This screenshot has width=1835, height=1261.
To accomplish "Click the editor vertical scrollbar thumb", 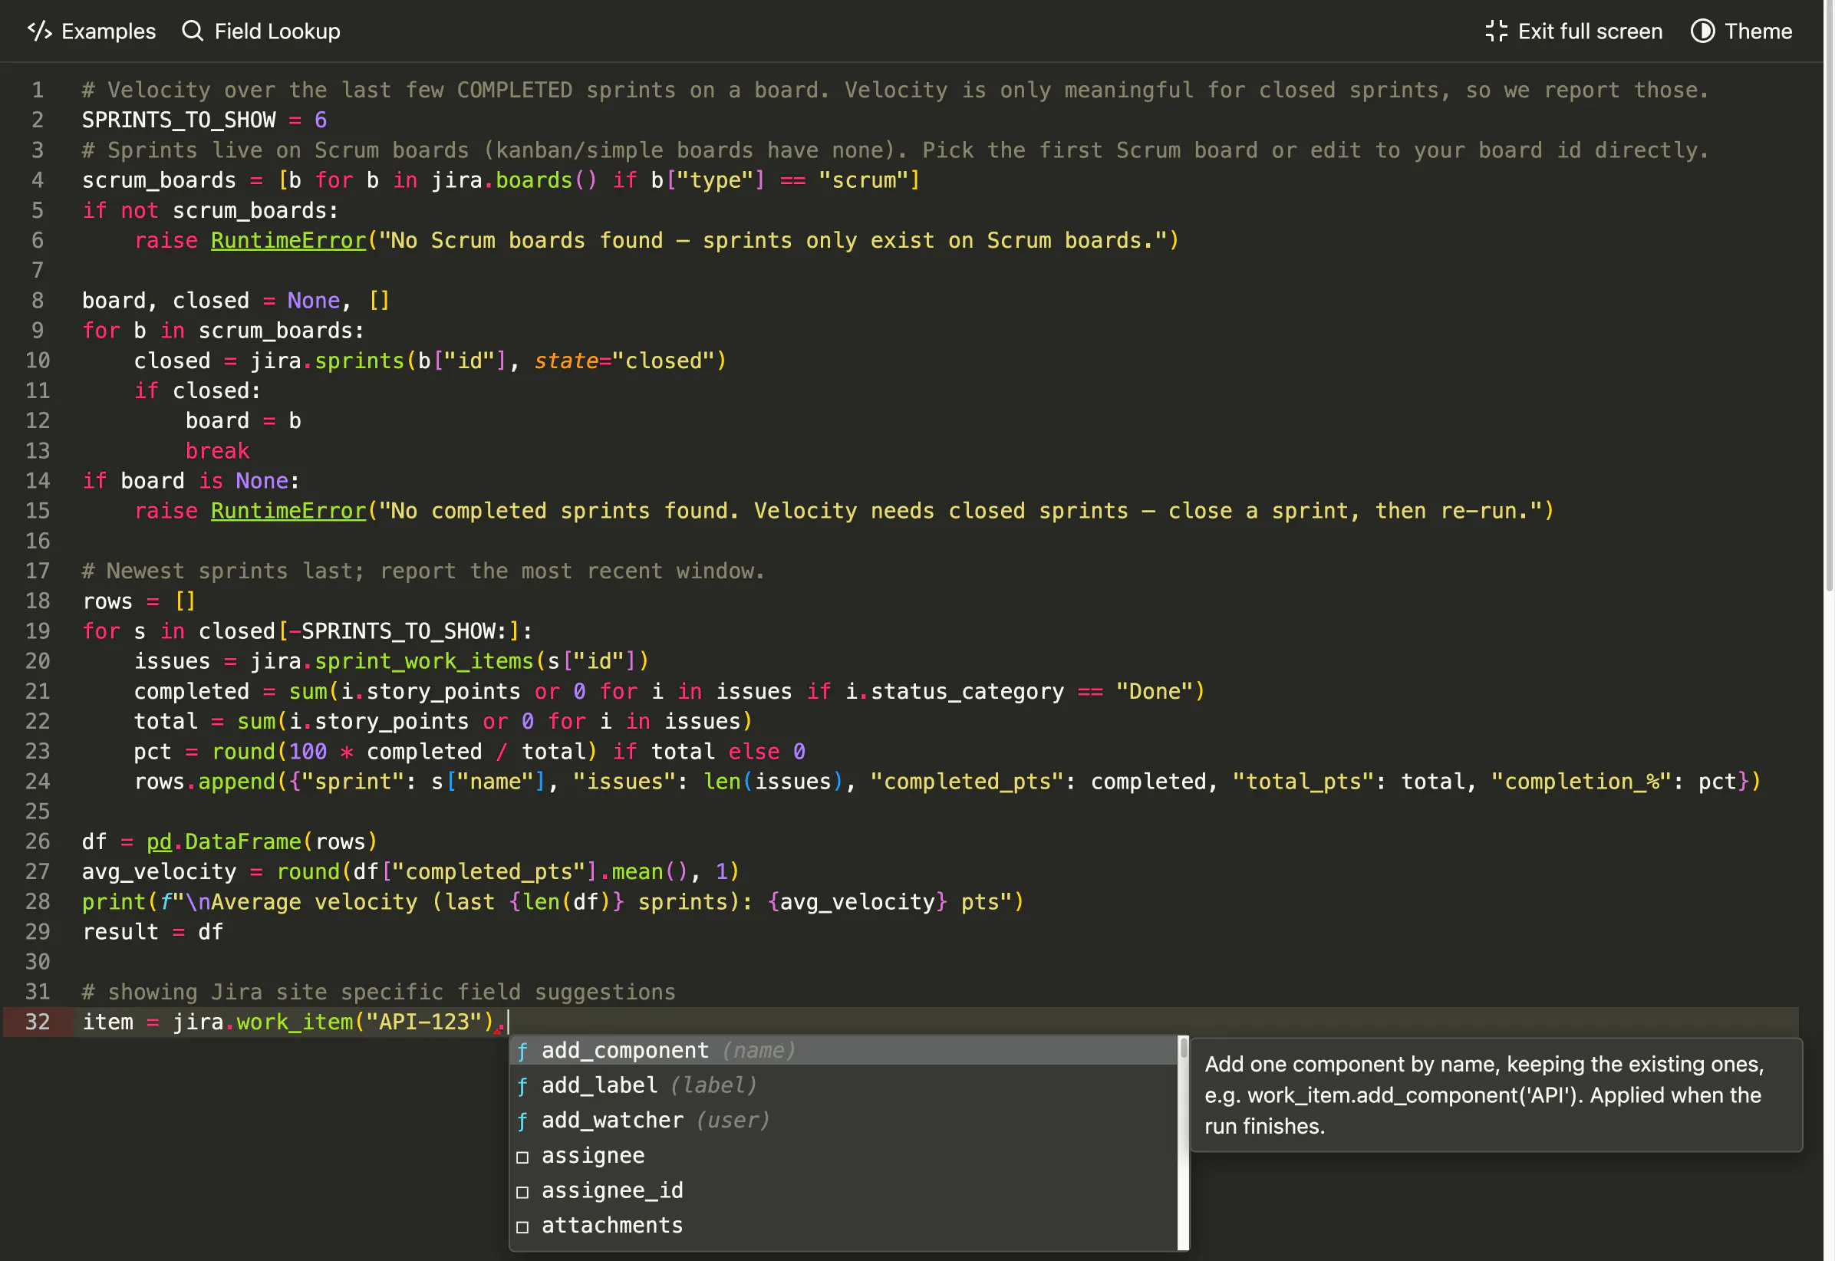I will pos(1829,296).
